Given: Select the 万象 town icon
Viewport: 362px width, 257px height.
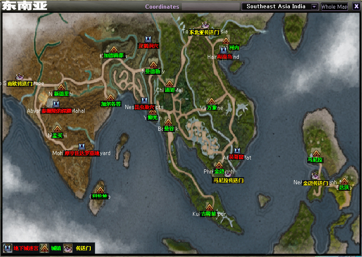Looking at the screenshot, I should point(212,101).
